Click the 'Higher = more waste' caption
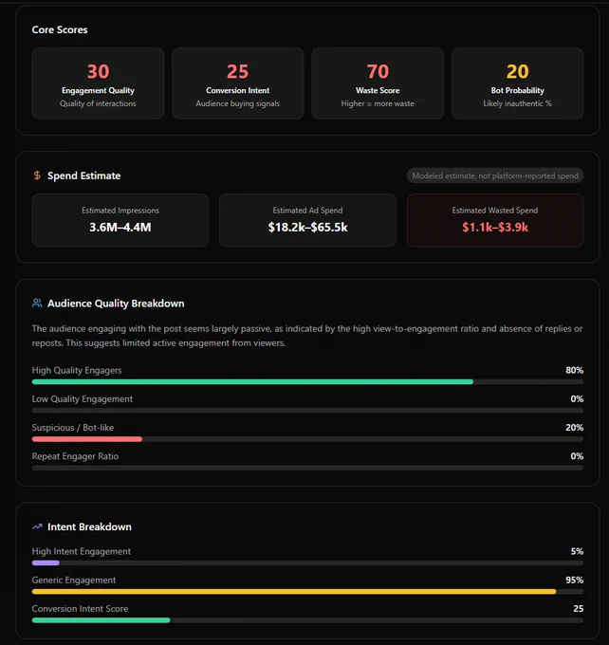The image size is (609, 645). coord(378,103)
